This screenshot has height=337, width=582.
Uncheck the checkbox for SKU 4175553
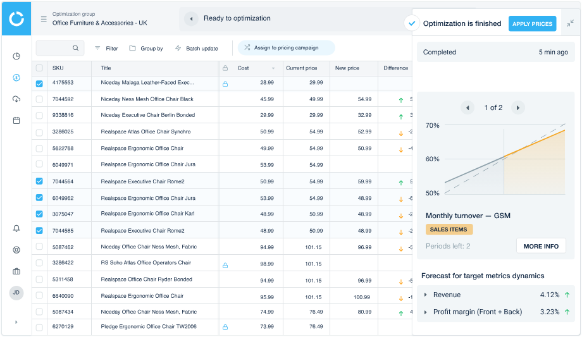39,83
